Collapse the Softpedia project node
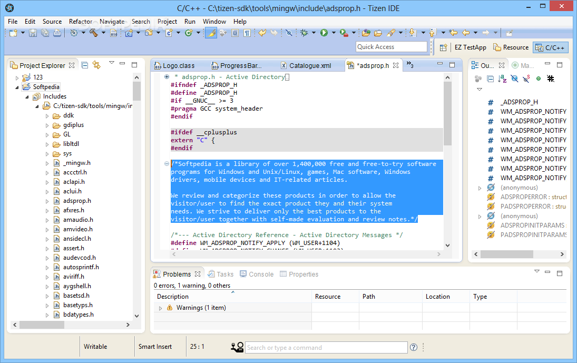The height and width of the screenshot is (363, 577). pyautogui.click(x=17, y=87)
